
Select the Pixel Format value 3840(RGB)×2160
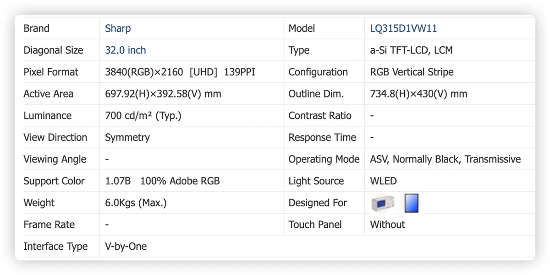click(144, 72)
